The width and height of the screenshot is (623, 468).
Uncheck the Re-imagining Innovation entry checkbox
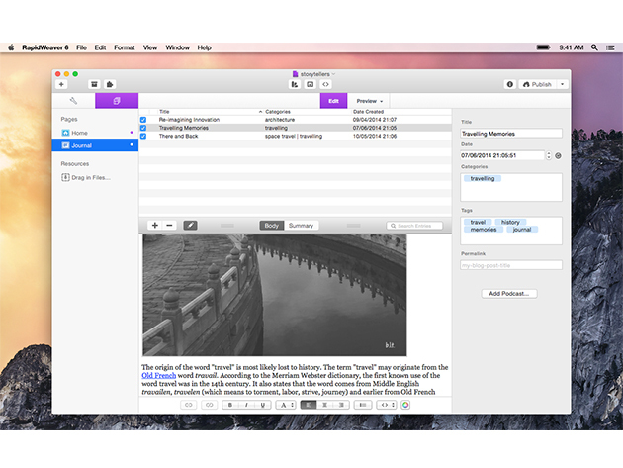pos(143,120)
